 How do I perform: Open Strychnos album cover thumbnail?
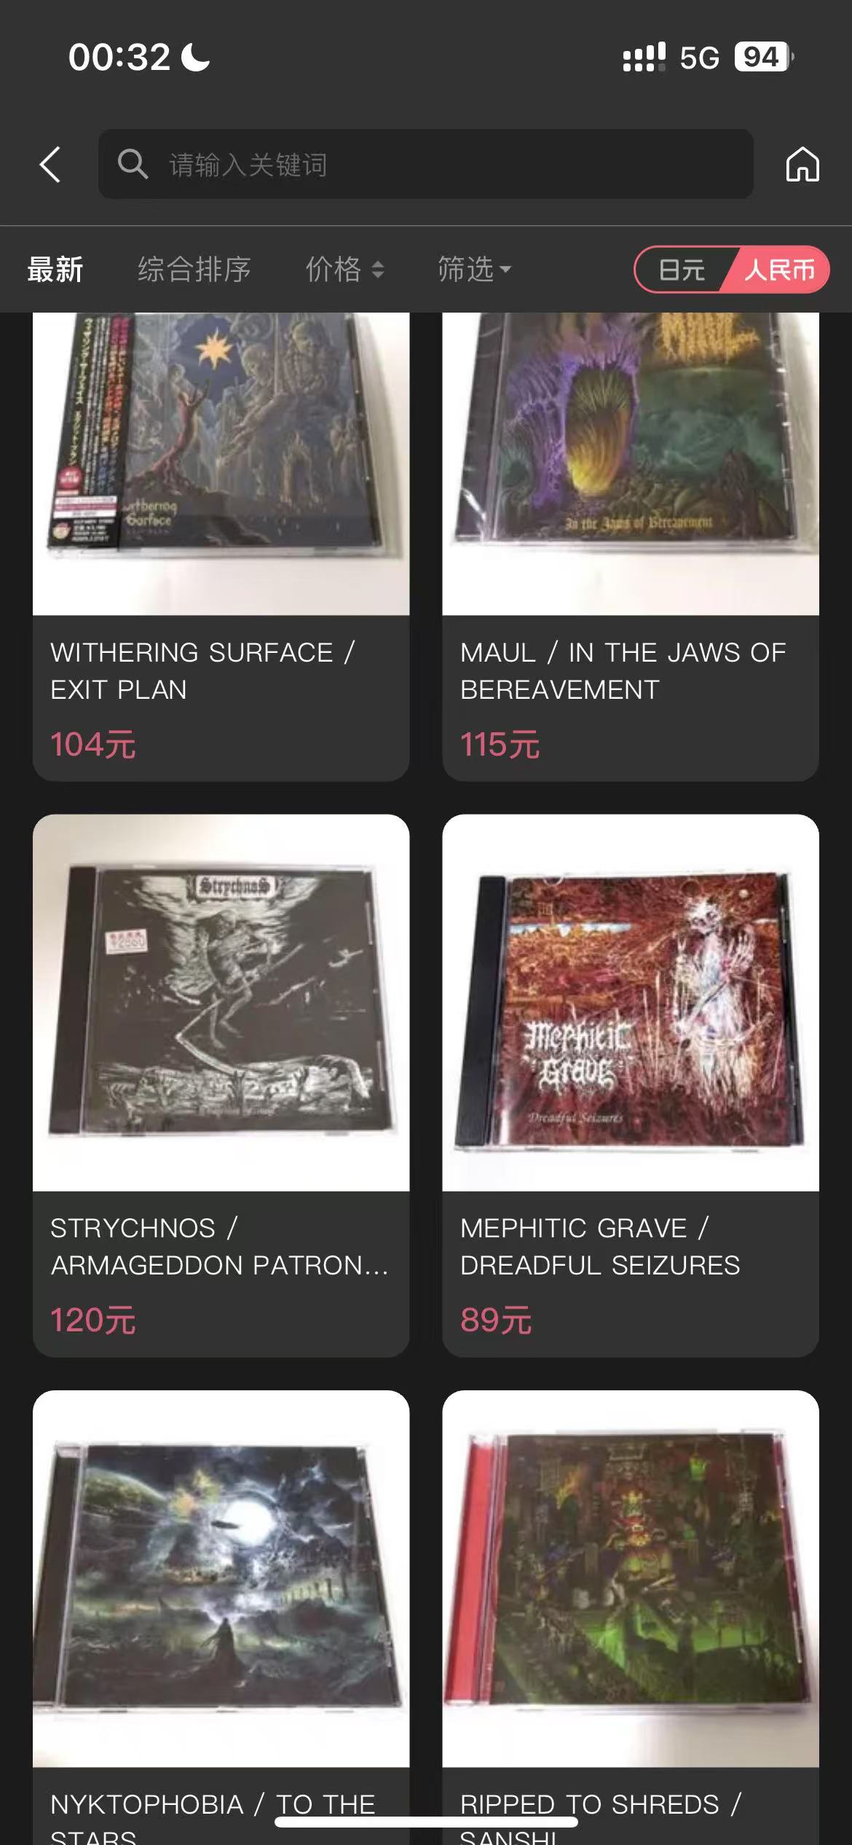221,1003
